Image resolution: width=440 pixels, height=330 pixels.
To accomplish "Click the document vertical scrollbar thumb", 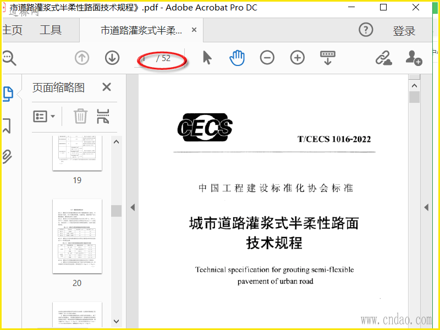I will 415,97.
